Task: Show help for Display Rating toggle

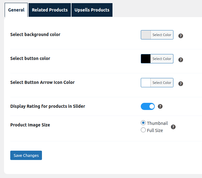Action: pyautogui.click(x=160, y=107)
